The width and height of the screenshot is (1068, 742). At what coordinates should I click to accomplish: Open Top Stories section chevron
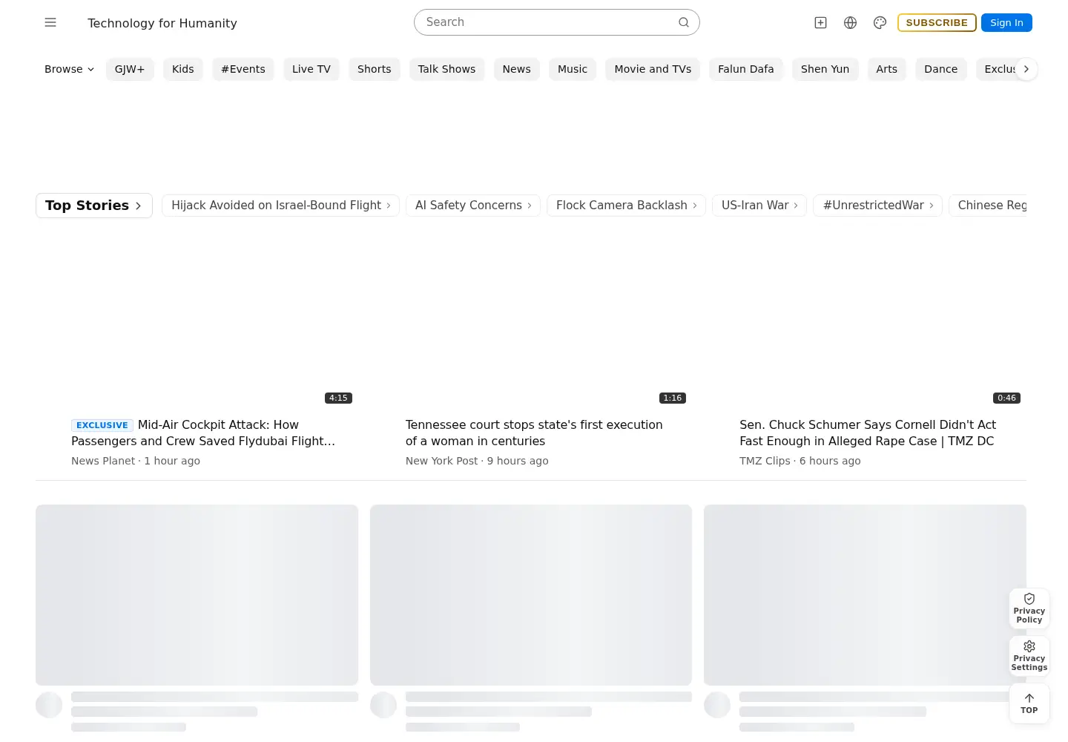(x=94, y=206)
